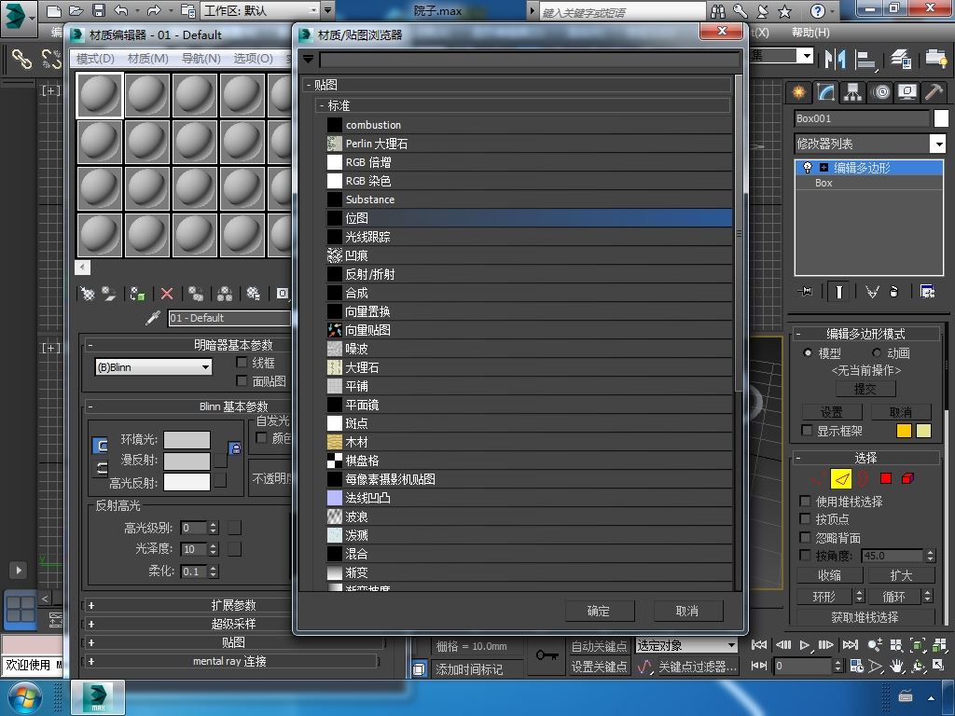
Task: Select Element sub-object level red cube icon
Action: point(907,478)
